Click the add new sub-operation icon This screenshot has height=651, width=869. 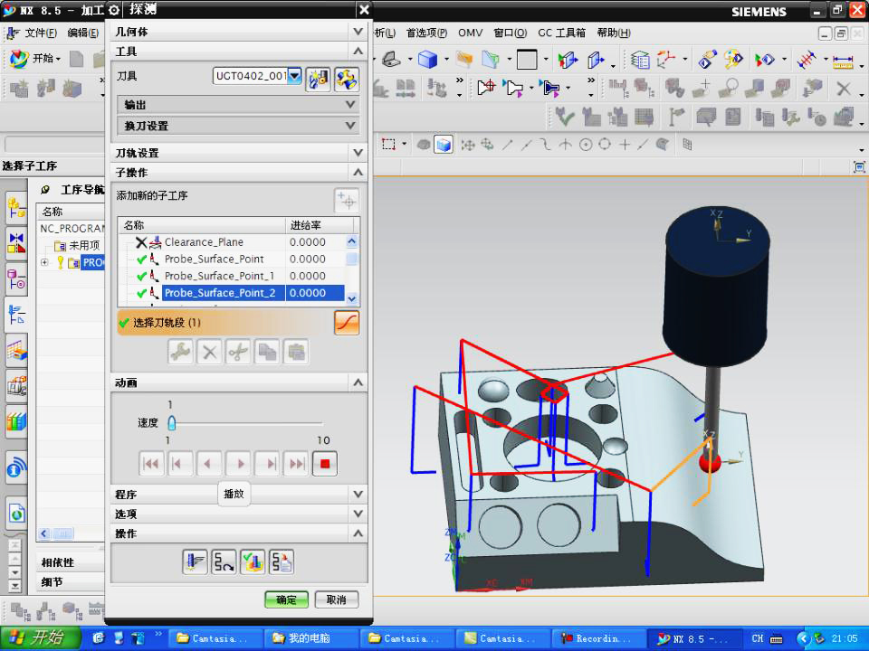coord(347,201)
